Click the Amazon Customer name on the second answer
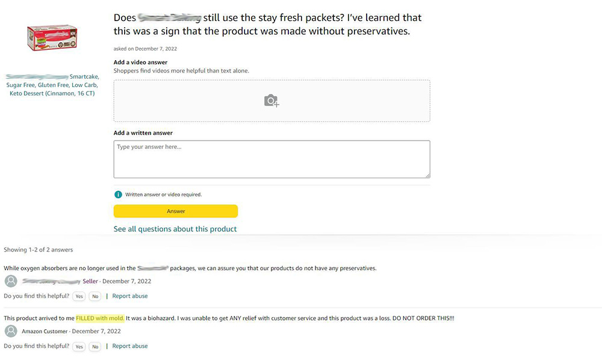 coord(45,331)
